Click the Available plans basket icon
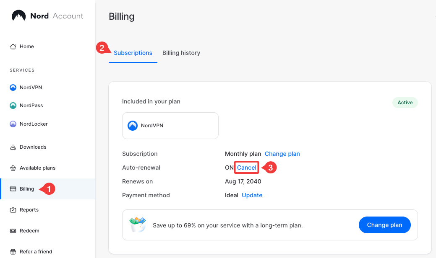The width and height of the screenshot is (436, 258). pos(13,168)
